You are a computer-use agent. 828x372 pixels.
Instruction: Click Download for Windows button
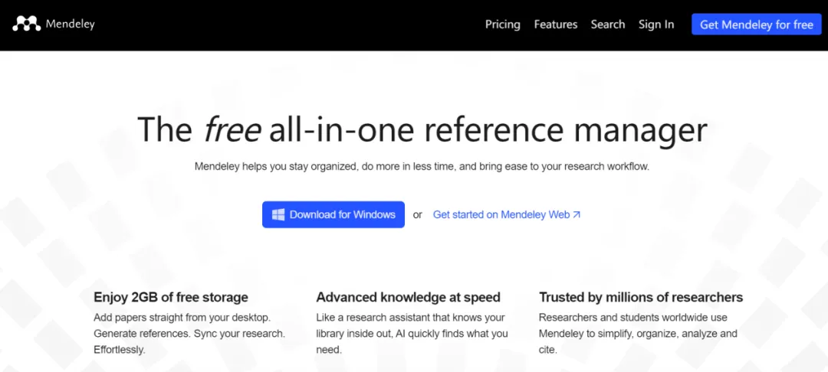[333, 214]
